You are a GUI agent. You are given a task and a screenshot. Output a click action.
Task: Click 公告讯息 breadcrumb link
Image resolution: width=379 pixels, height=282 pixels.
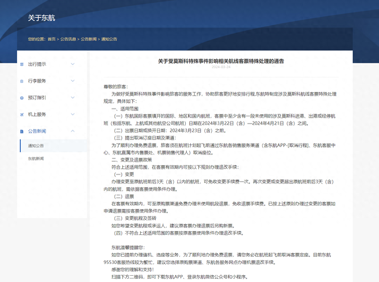point(68,39)
